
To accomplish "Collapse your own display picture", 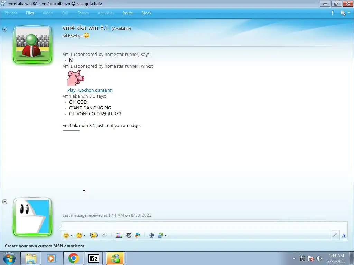I will (4, 202).
